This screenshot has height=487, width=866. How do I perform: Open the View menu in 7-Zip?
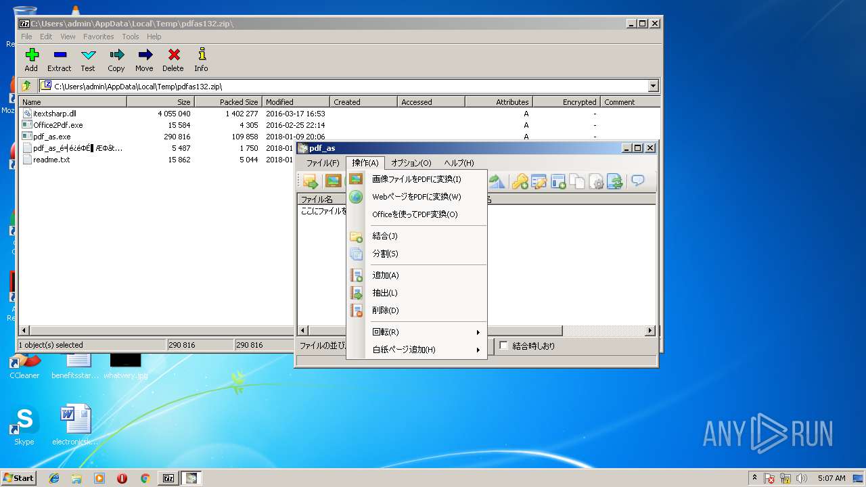click(x=68, y=37)
